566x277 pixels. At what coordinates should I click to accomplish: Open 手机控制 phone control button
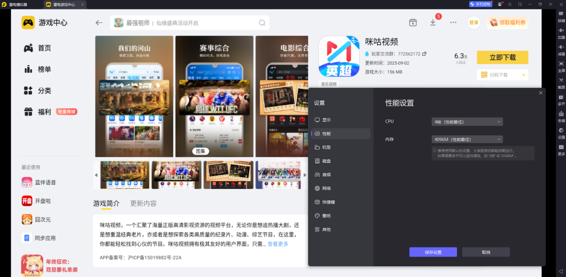click(481, 4)
